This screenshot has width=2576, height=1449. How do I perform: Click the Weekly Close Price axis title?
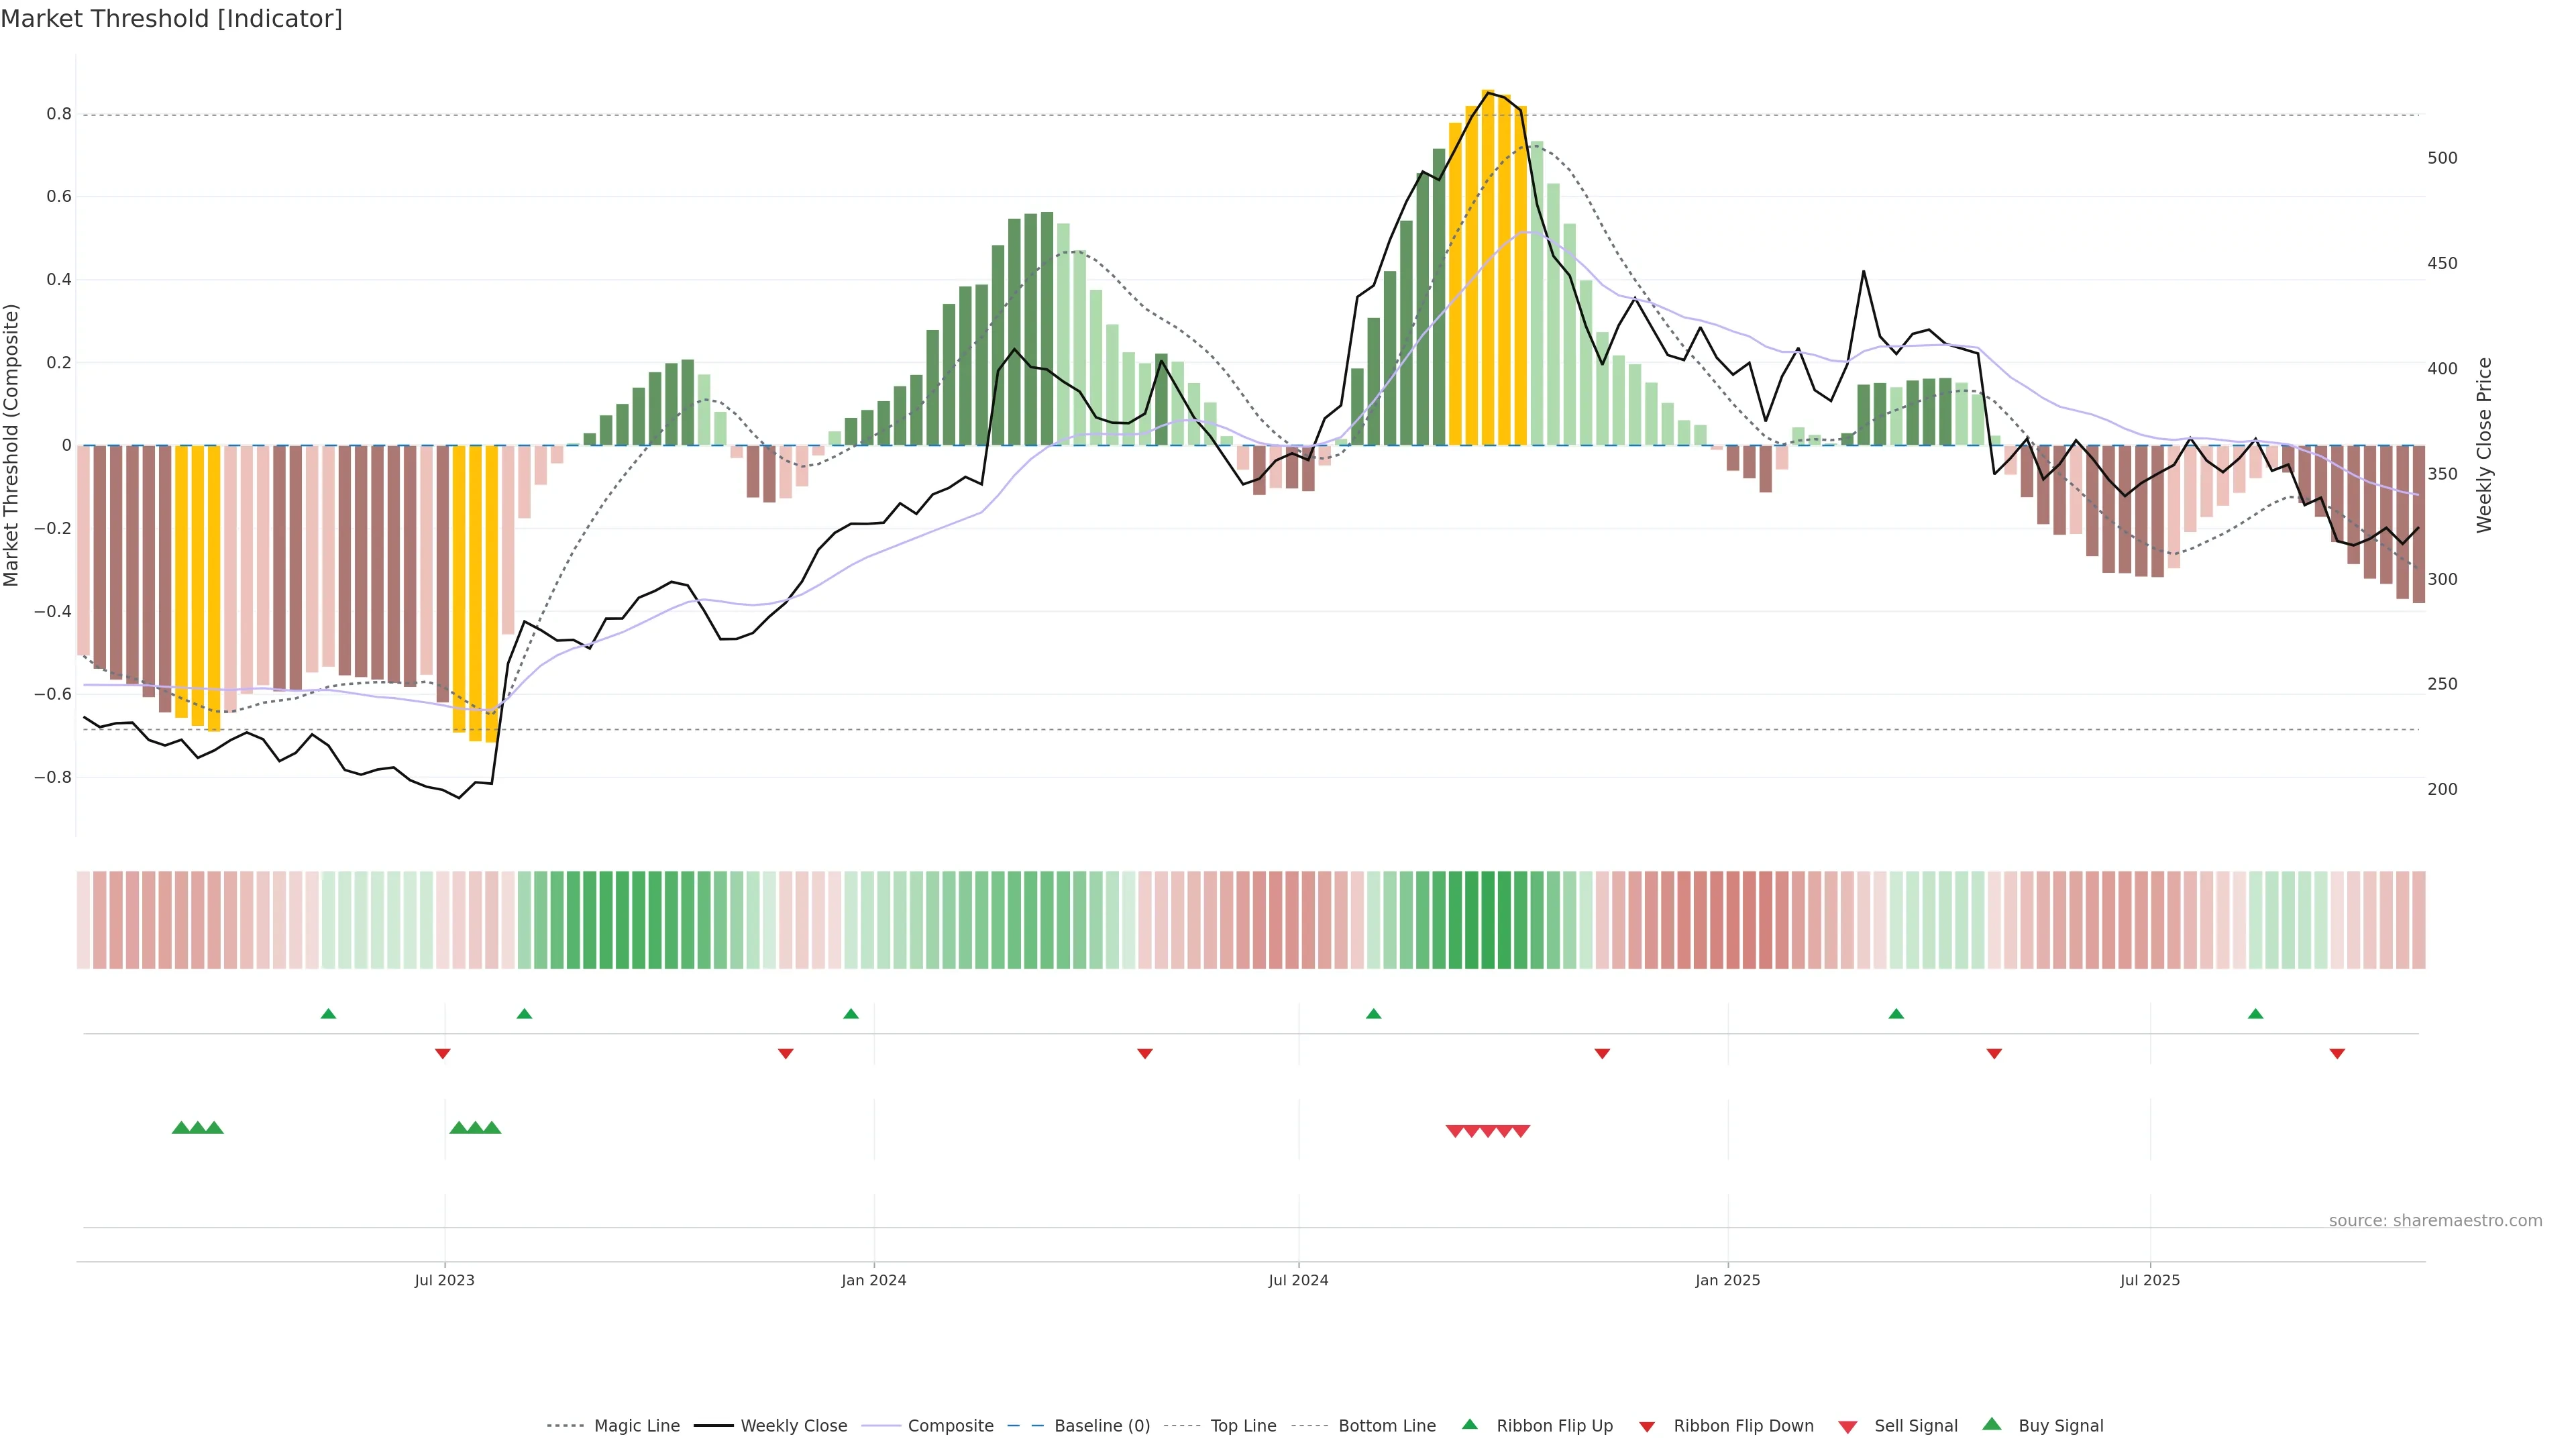click(2483, 445)
